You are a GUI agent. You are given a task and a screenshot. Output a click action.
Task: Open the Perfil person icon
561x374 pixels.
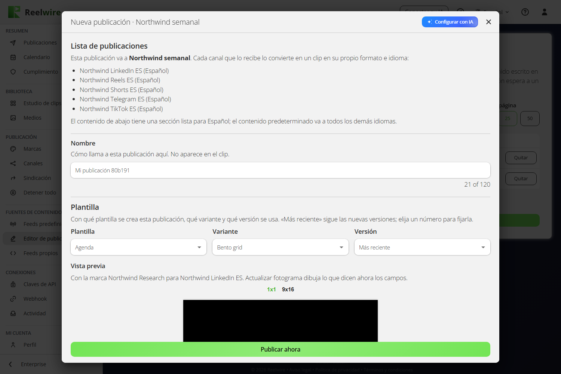click(x=13, y=345)
